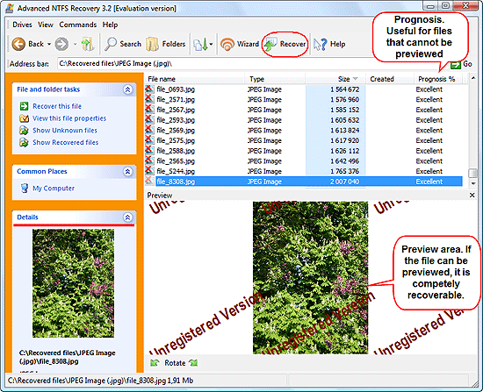Viewport: 483px width, 392px height.
Task: Select file_8308.jpg highlighted row
Action: point(309,182)
